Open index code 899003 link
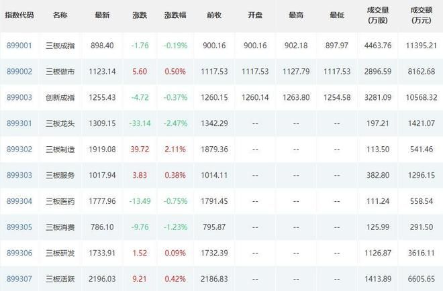This screenshot has height=291, width=443. (19, 97)
